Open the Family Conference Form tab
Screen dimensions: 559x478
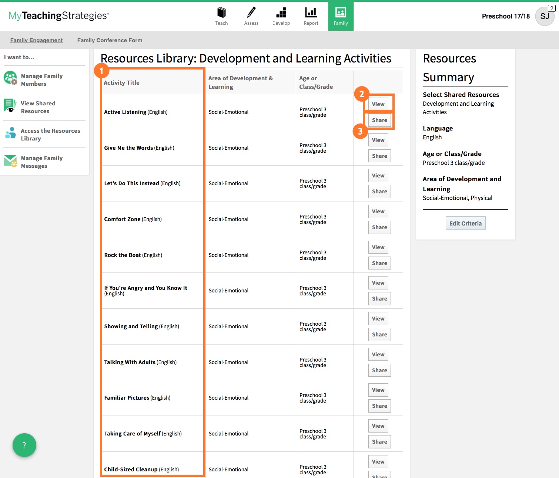110,40
